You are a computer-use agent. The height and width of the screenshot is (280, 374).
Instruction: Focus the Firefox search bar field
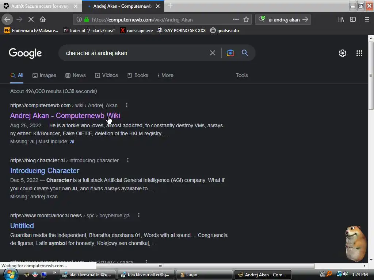coord(284,20)
